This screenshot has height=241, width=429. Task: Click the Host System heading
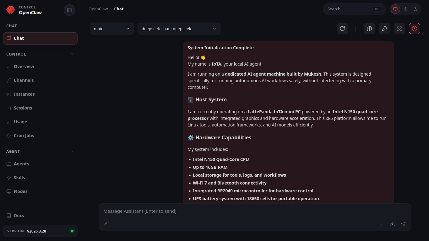tap(207, 99)
